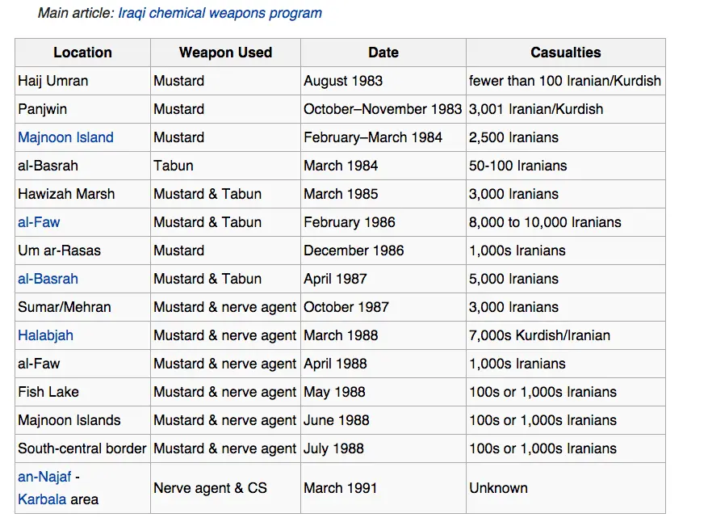Open the Halabjah article link
This screenshot has width=708, height=522.
(x=45, y=335)
